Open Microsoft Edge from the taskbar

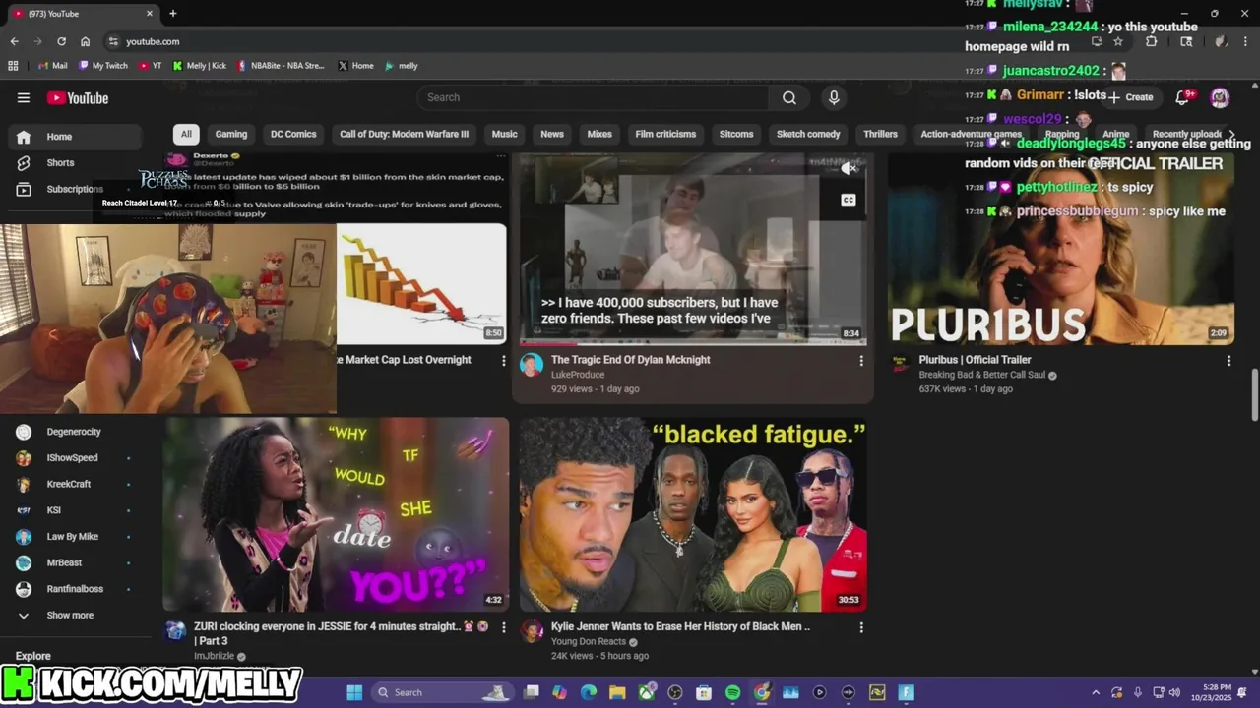[589, 692]
